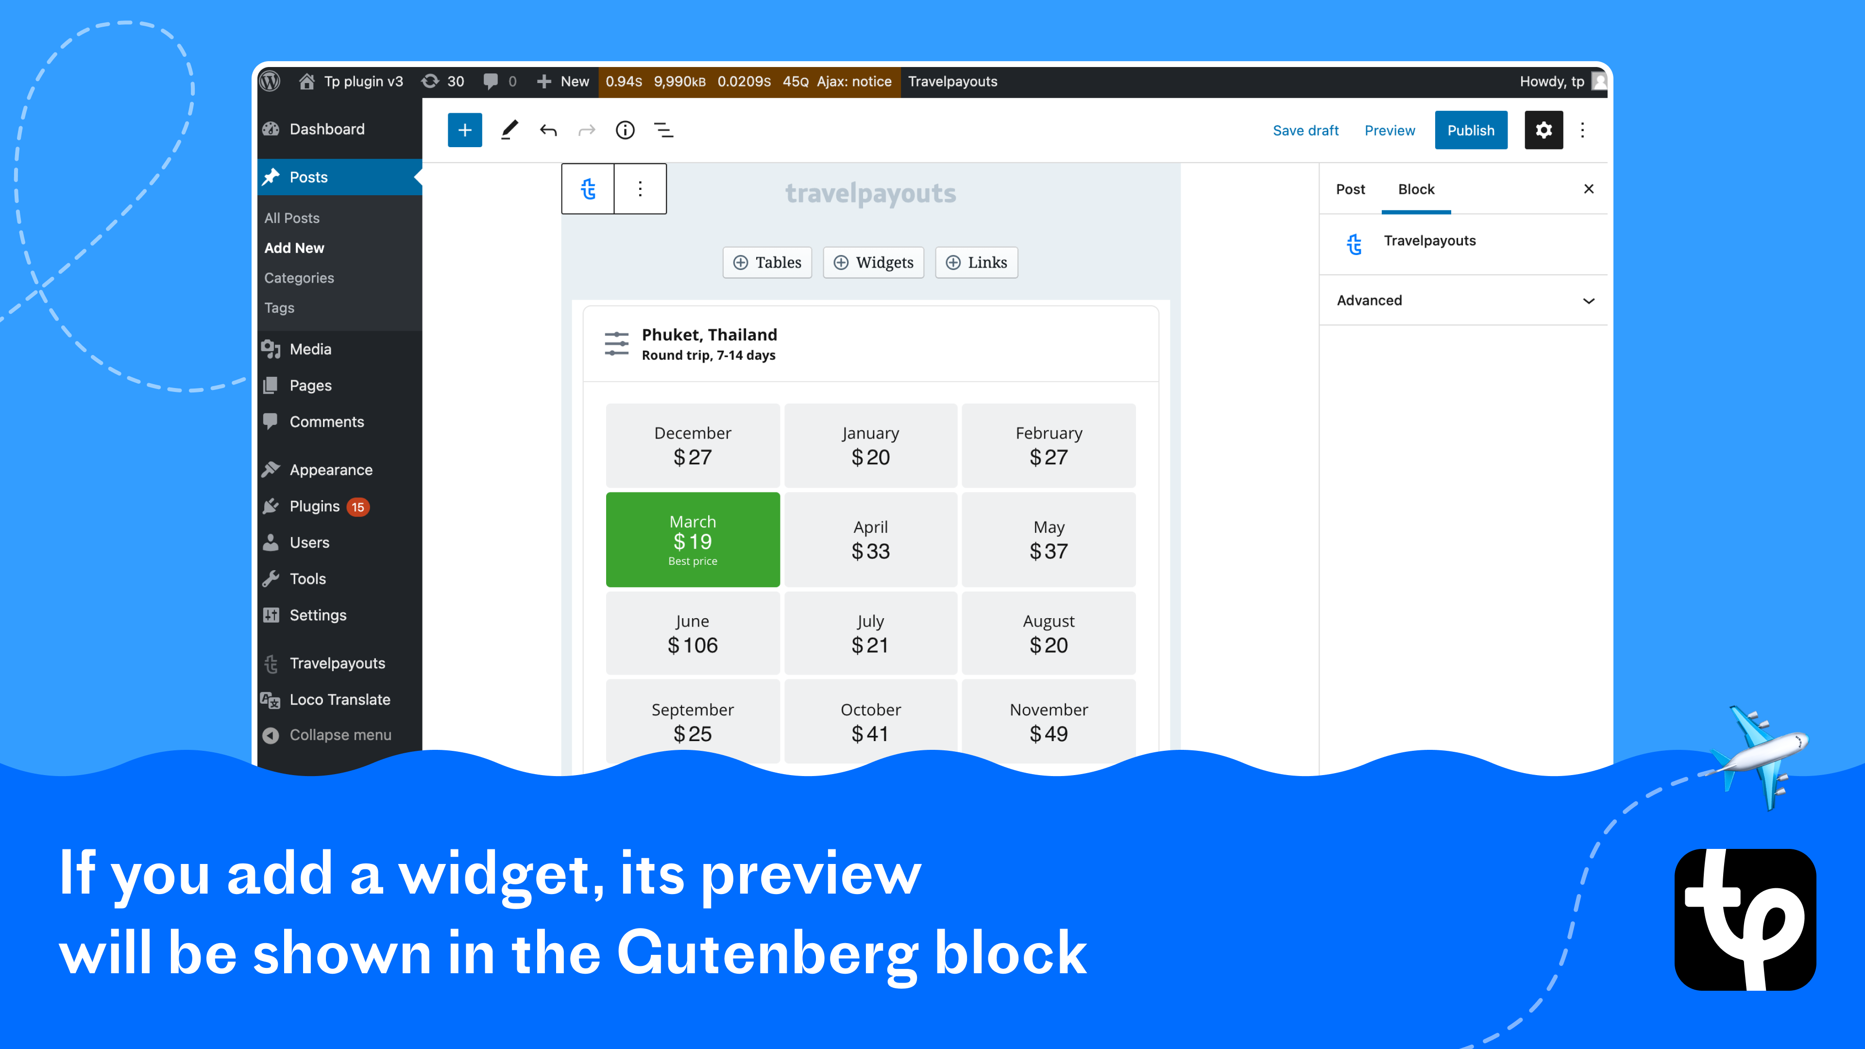Screen dimensions: 1865x1049
Task: Click the block inserter plus icon
Action: [x=464, y=128]
